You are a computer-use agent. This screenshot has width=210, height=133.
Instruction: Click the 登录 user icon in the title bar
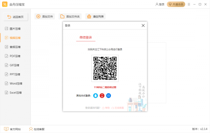[160, 5]
